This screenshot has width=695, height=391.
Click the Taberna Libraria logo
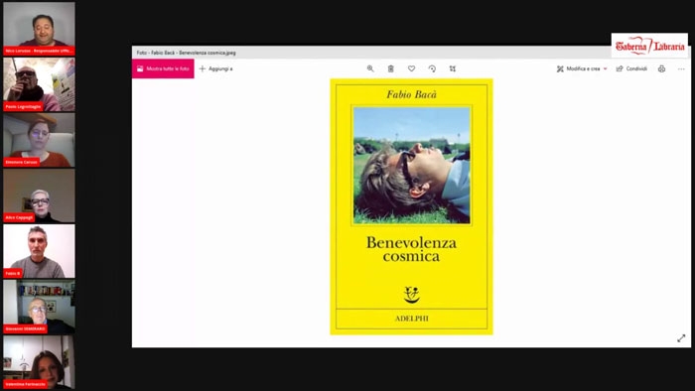649,46
